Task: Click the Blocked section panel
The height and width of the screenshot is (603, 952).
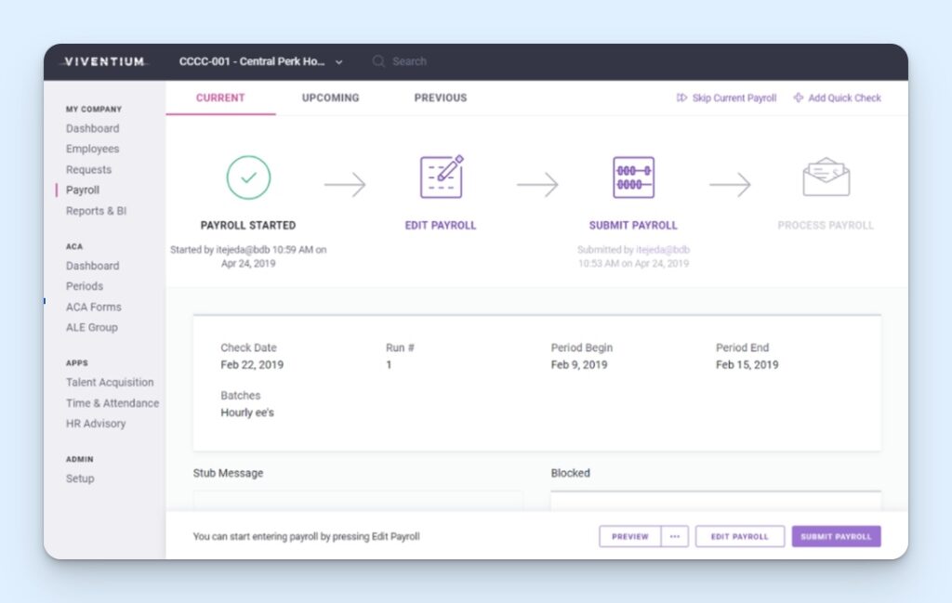Action: point(716,501)
